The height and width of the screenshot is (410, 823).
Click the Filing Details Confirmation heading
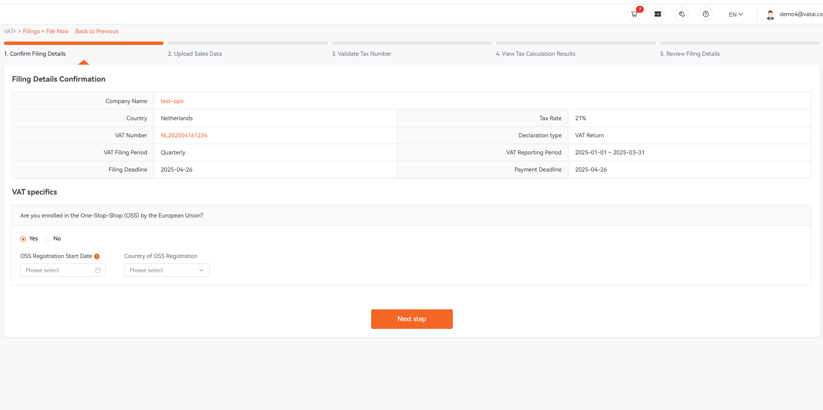tap(59, 79)
